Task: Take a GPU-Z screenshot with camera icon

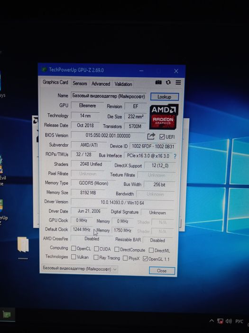Action: click(x=158, y=82)
